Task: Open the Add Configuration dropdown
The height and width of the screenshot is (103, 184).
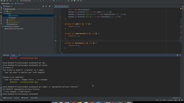Action: point(26,1)
